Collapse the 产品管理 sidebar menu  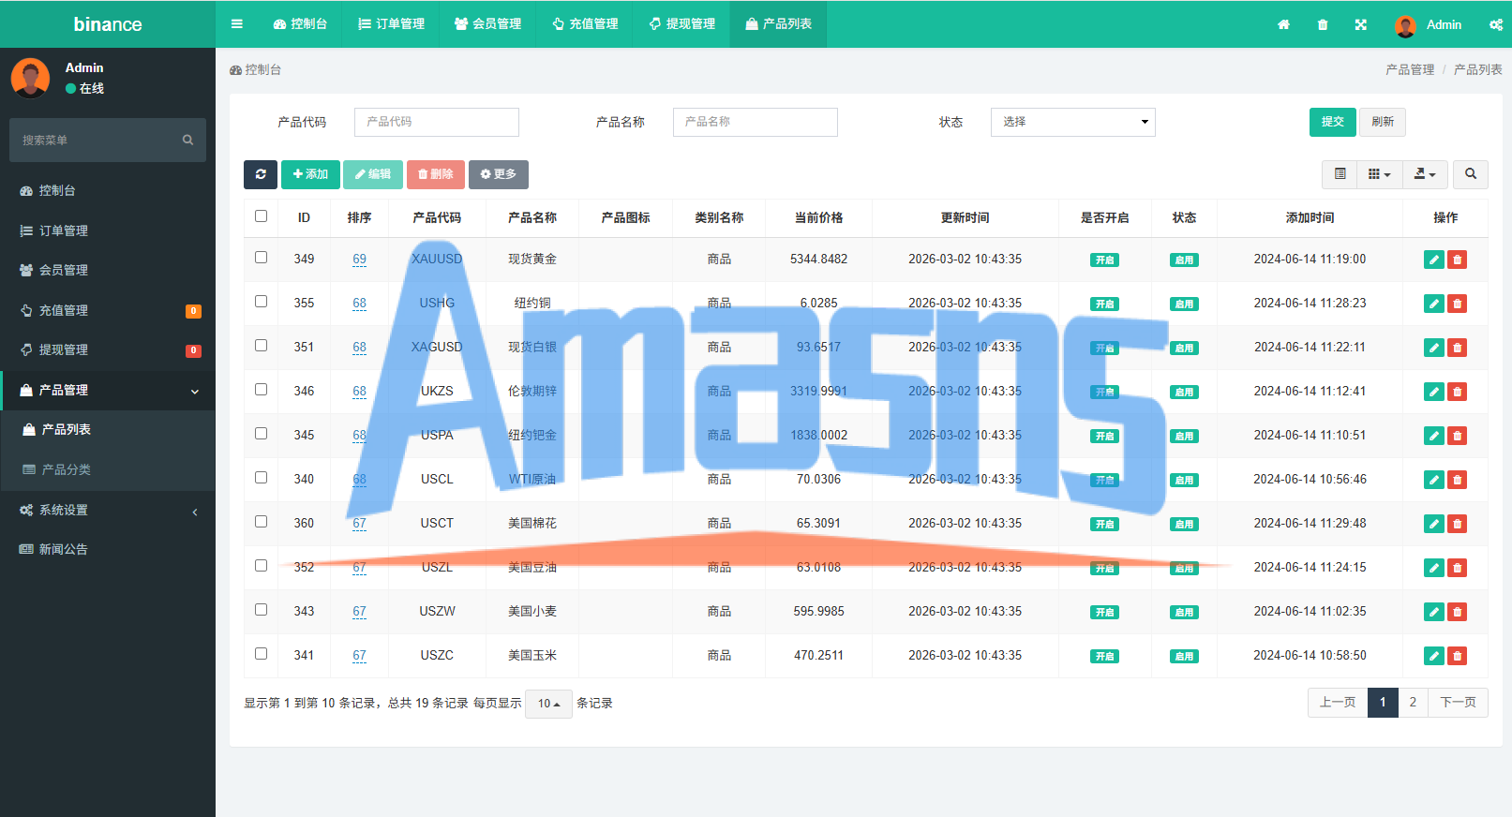pos(108,390)
